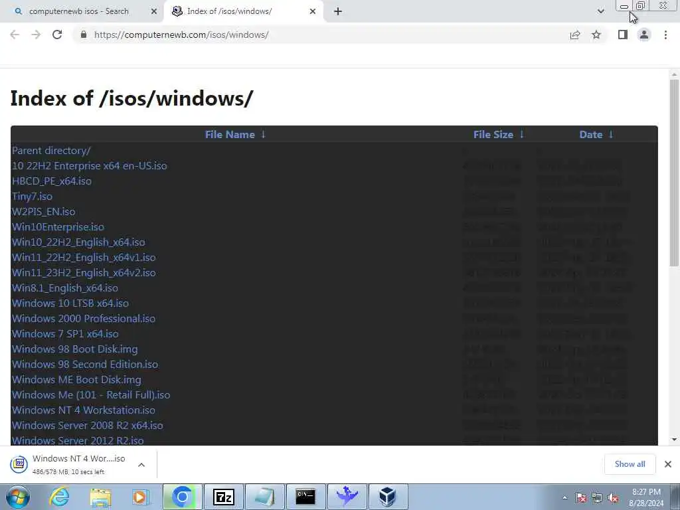
Task: Go forward with the browser arrow
Action: pos(36,35)
